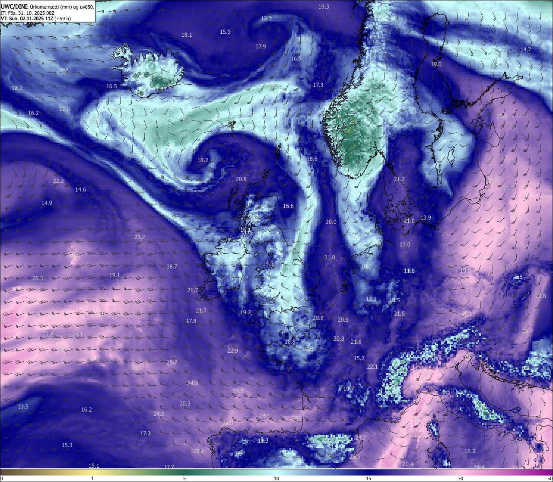Viewport: 553px width, 482px height.
Task: Click the 11.8 value over Germany
Action: (x=409, y=271)
